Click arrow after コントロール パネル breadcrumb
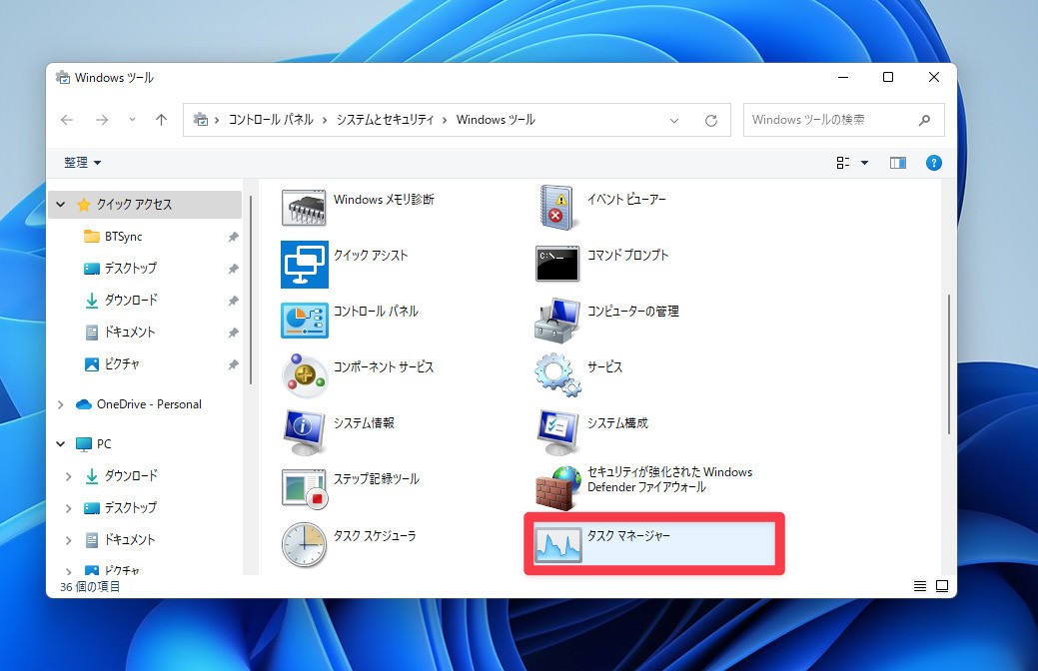 point(325,121)
